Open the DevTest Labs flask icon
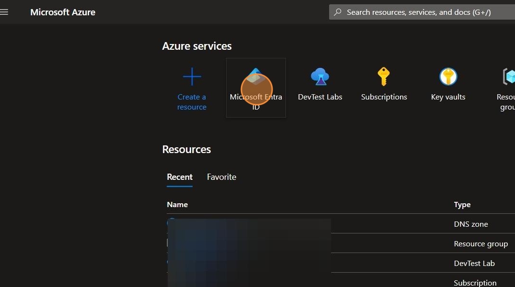Image resolution: width=515 pixels, height=287 pixels. tap(320, 77)
